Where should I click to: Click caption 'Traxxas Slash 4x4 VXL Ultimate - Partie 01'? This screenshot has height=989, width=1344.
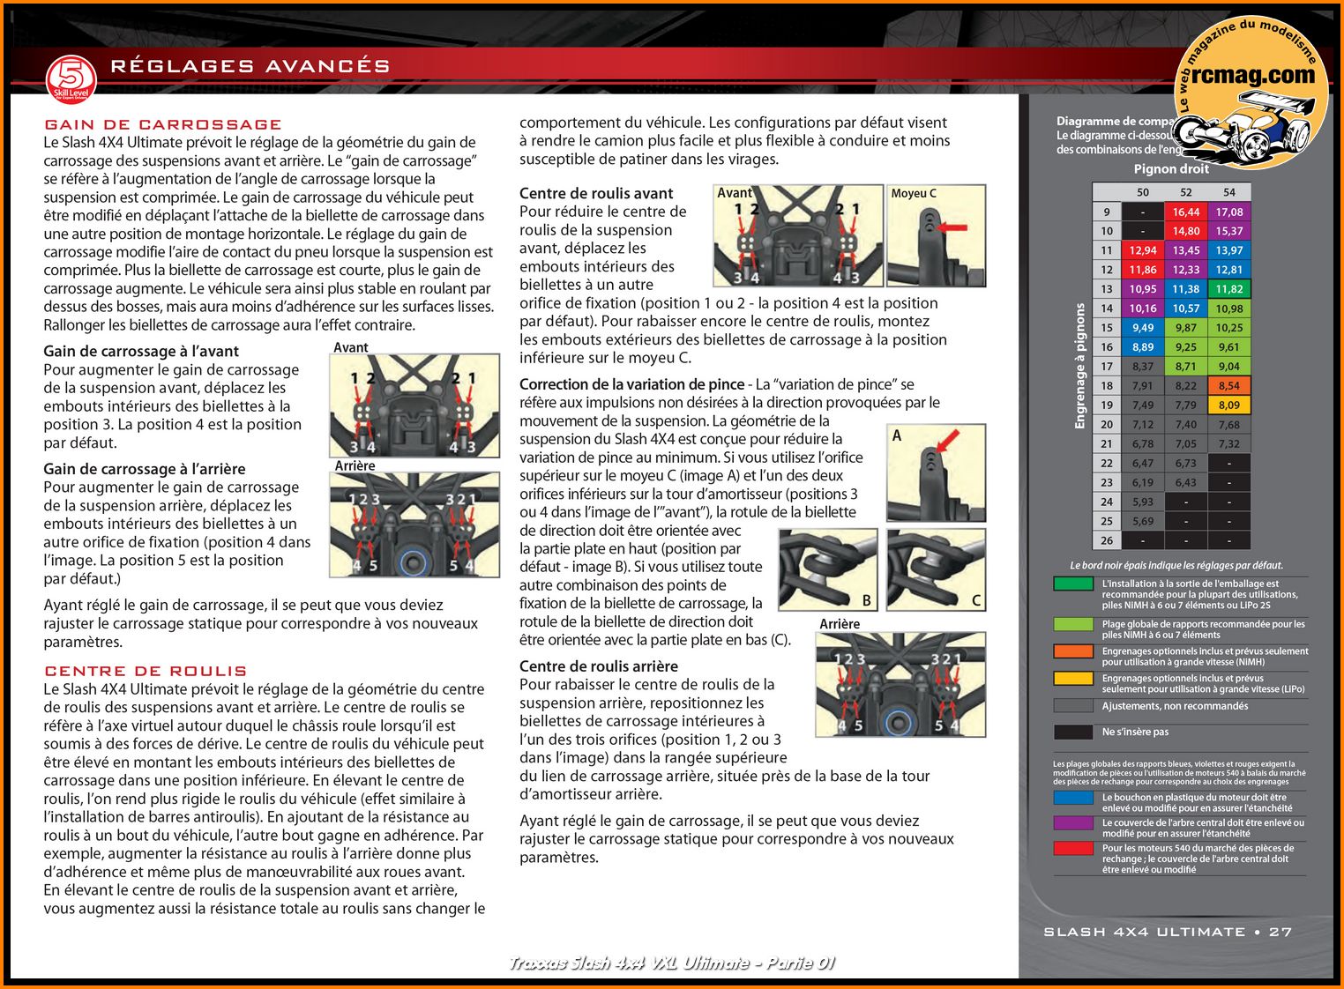672,963
